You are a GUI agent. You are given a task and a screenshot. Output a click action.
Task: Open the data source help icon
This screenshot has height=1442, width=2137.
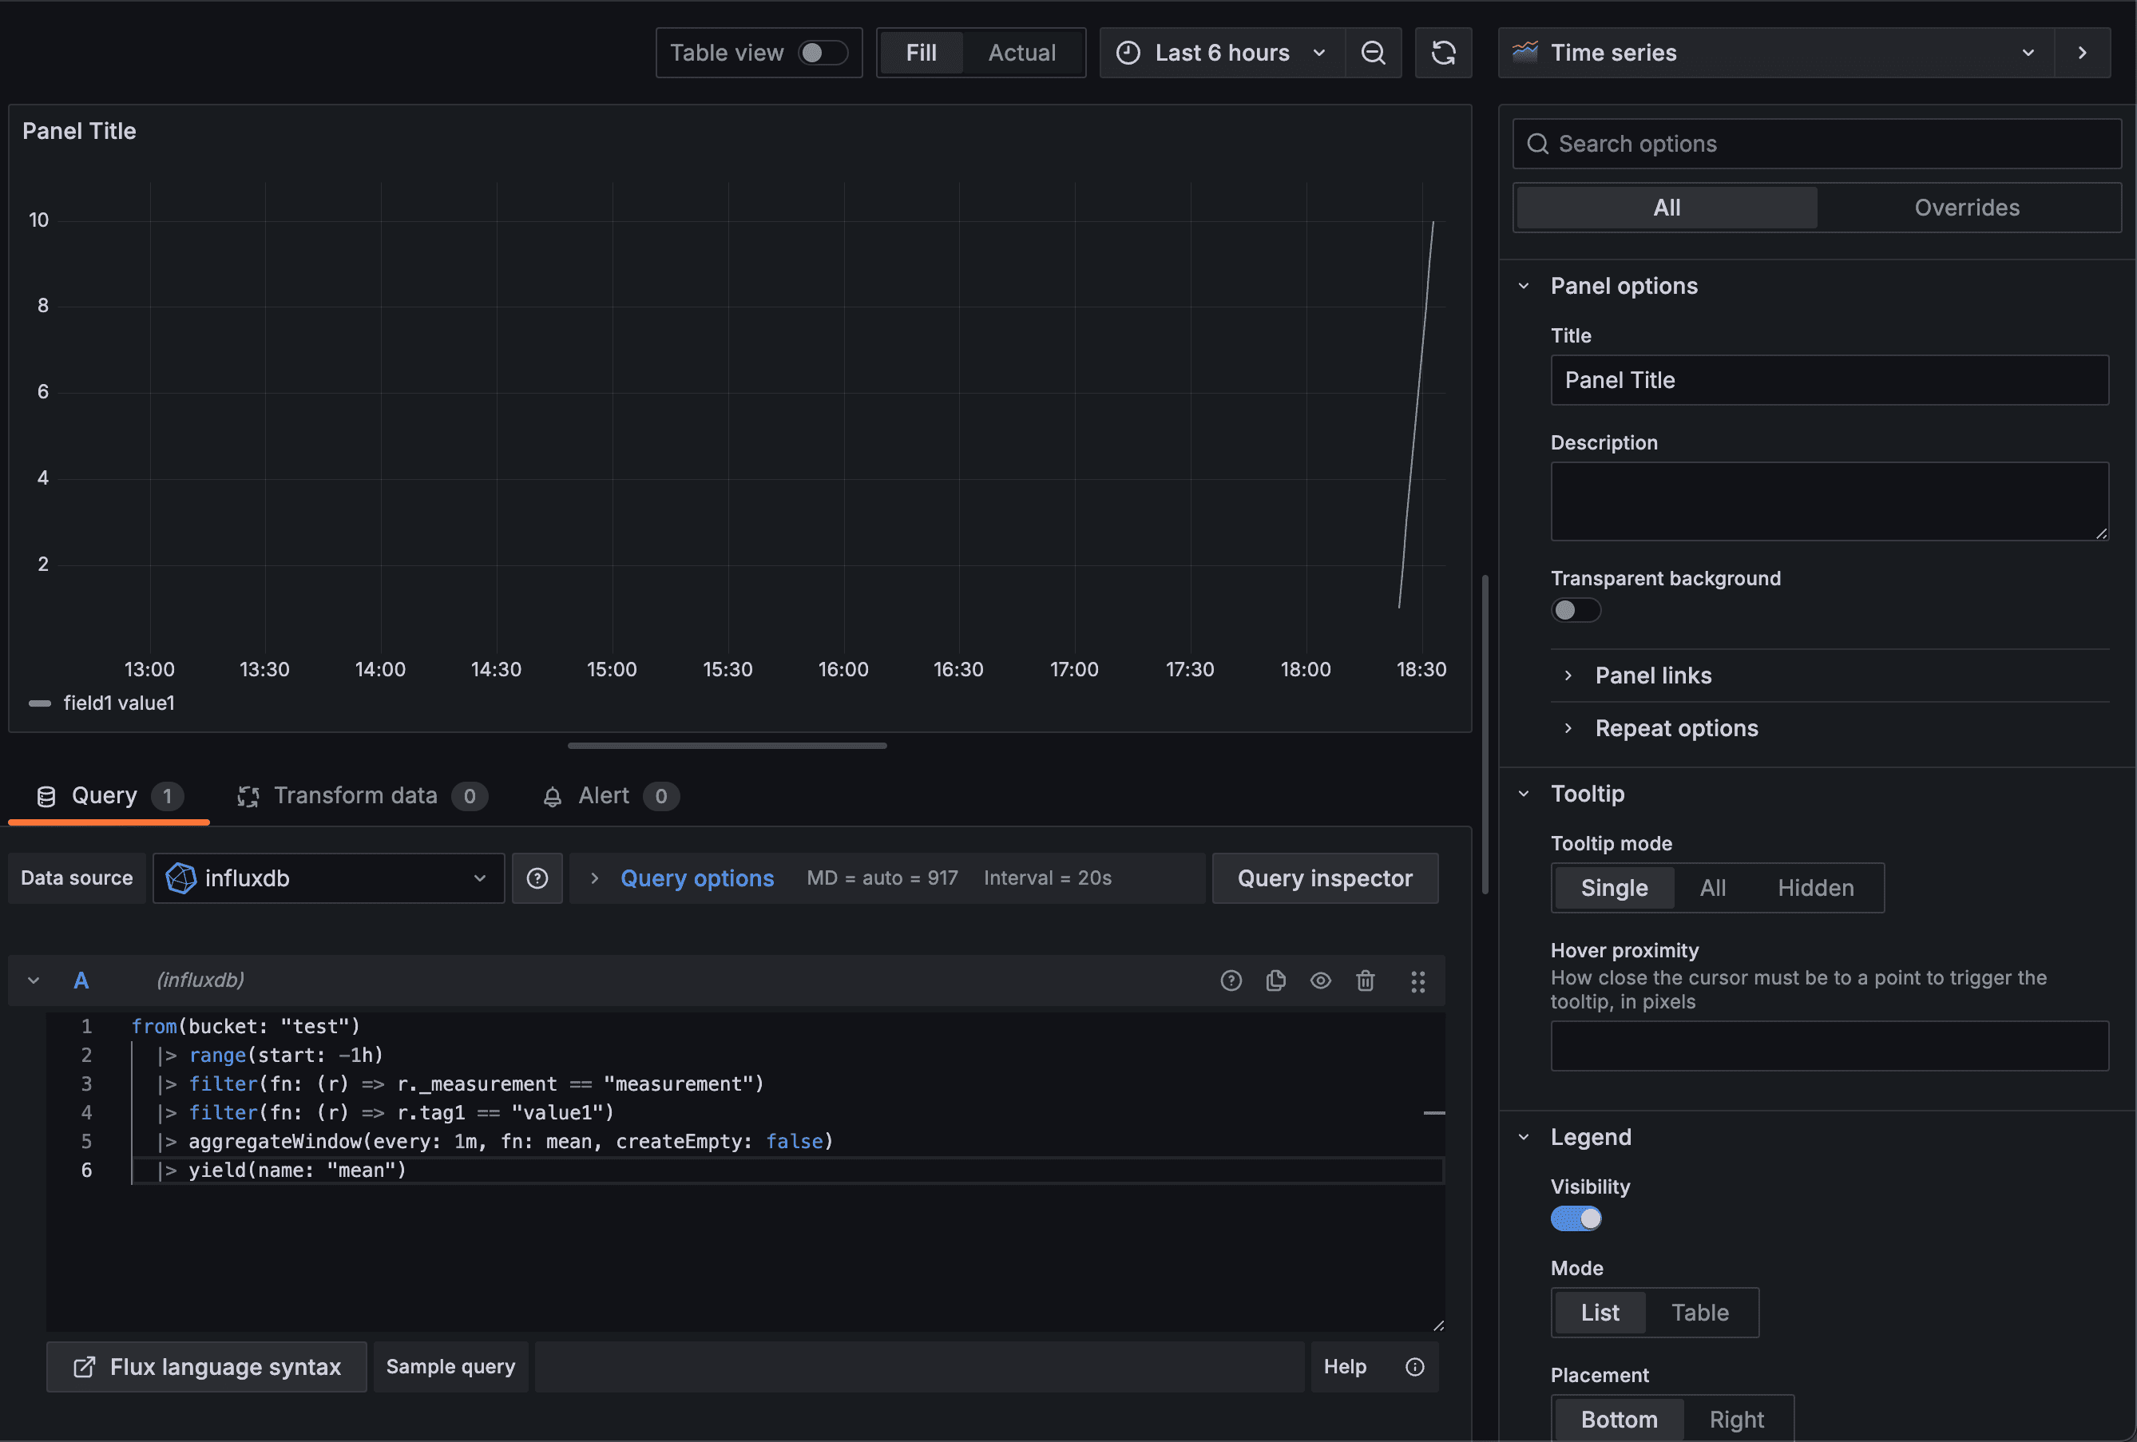coord(537,878)
